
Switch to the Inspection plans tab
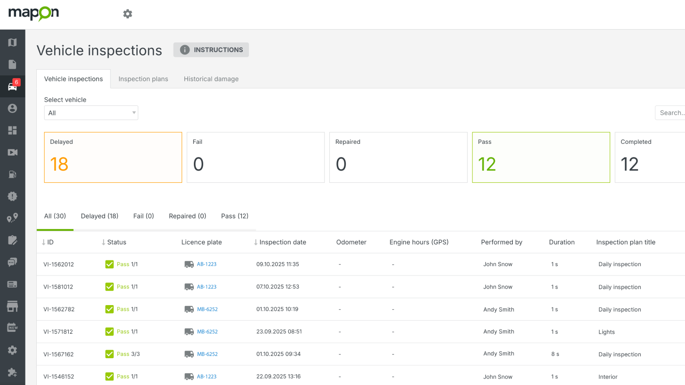(143, 79)
